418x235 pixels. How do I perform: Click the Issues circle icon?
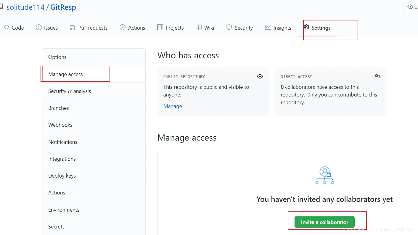pos(39,28)
